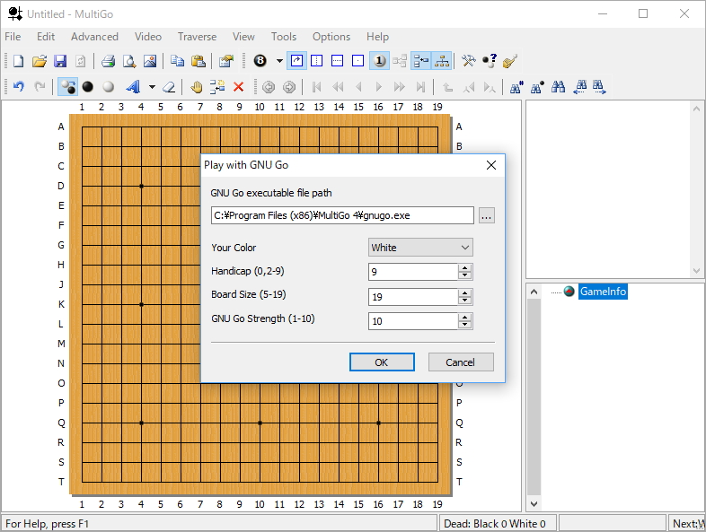Click the Open file folder icon
Viewport: 706px width, 532px height.
(39, 61)
